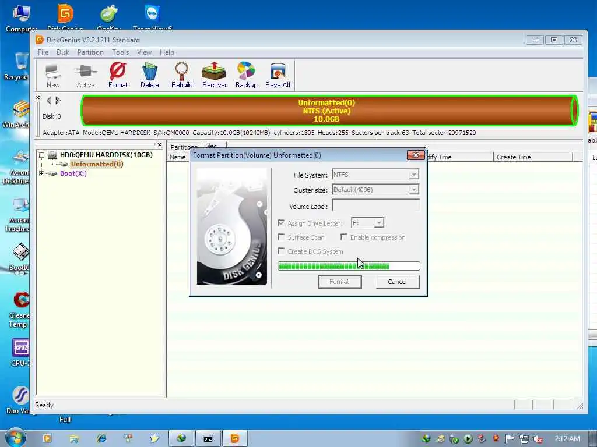Close the disk map panel with its x

pyautogui.click(x=38, y=98)
